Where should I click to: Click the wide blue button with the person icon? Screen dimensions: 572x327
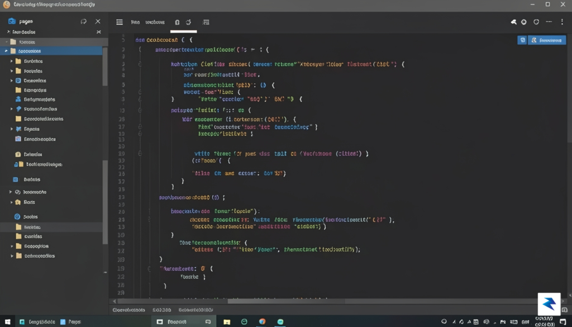[x=547, y=40]
